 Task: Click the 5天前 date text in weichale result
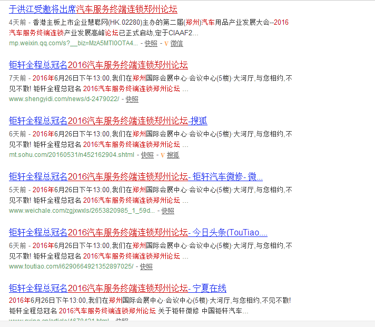pos(17,190)
